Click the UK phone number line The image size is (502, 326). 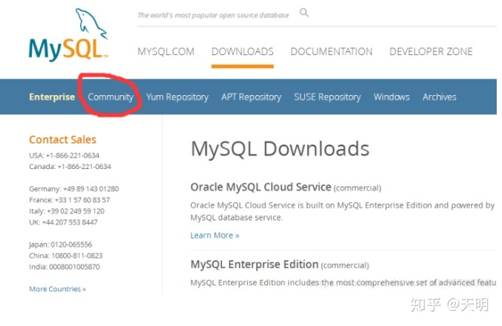63,223
